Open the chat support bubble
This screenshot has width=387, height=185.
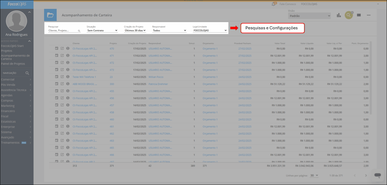(377, 175)
